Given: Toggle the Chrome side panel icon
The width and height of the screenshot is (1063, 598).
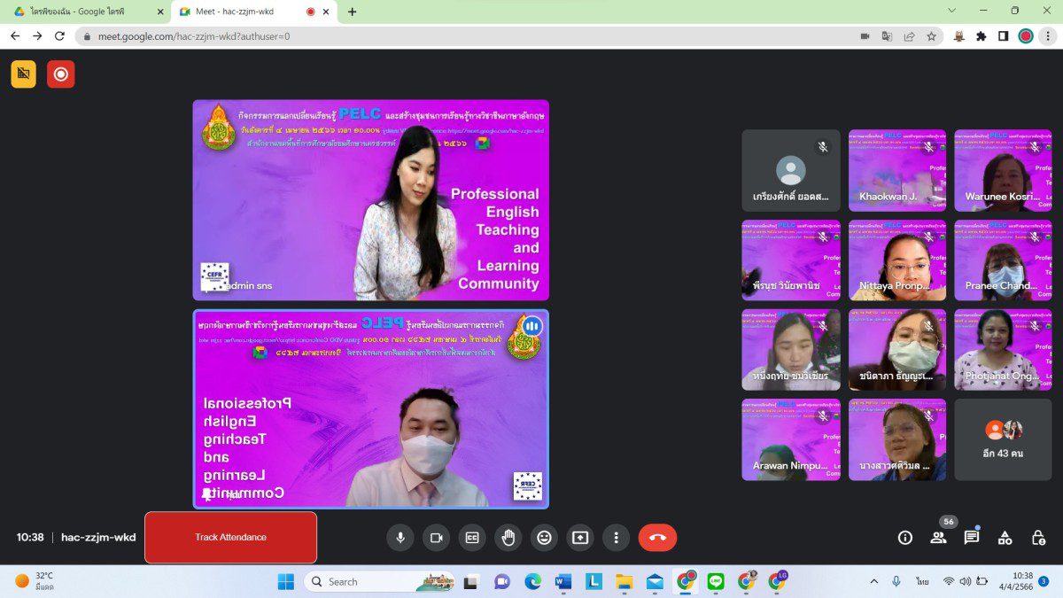Looking at the screenshot, I should 1003,36.
